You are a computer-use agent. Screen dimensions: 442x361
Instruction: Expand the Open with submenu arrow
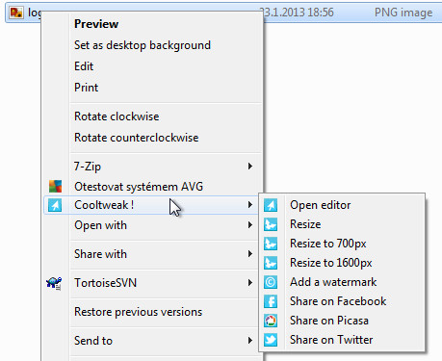[x=250, y=225]
